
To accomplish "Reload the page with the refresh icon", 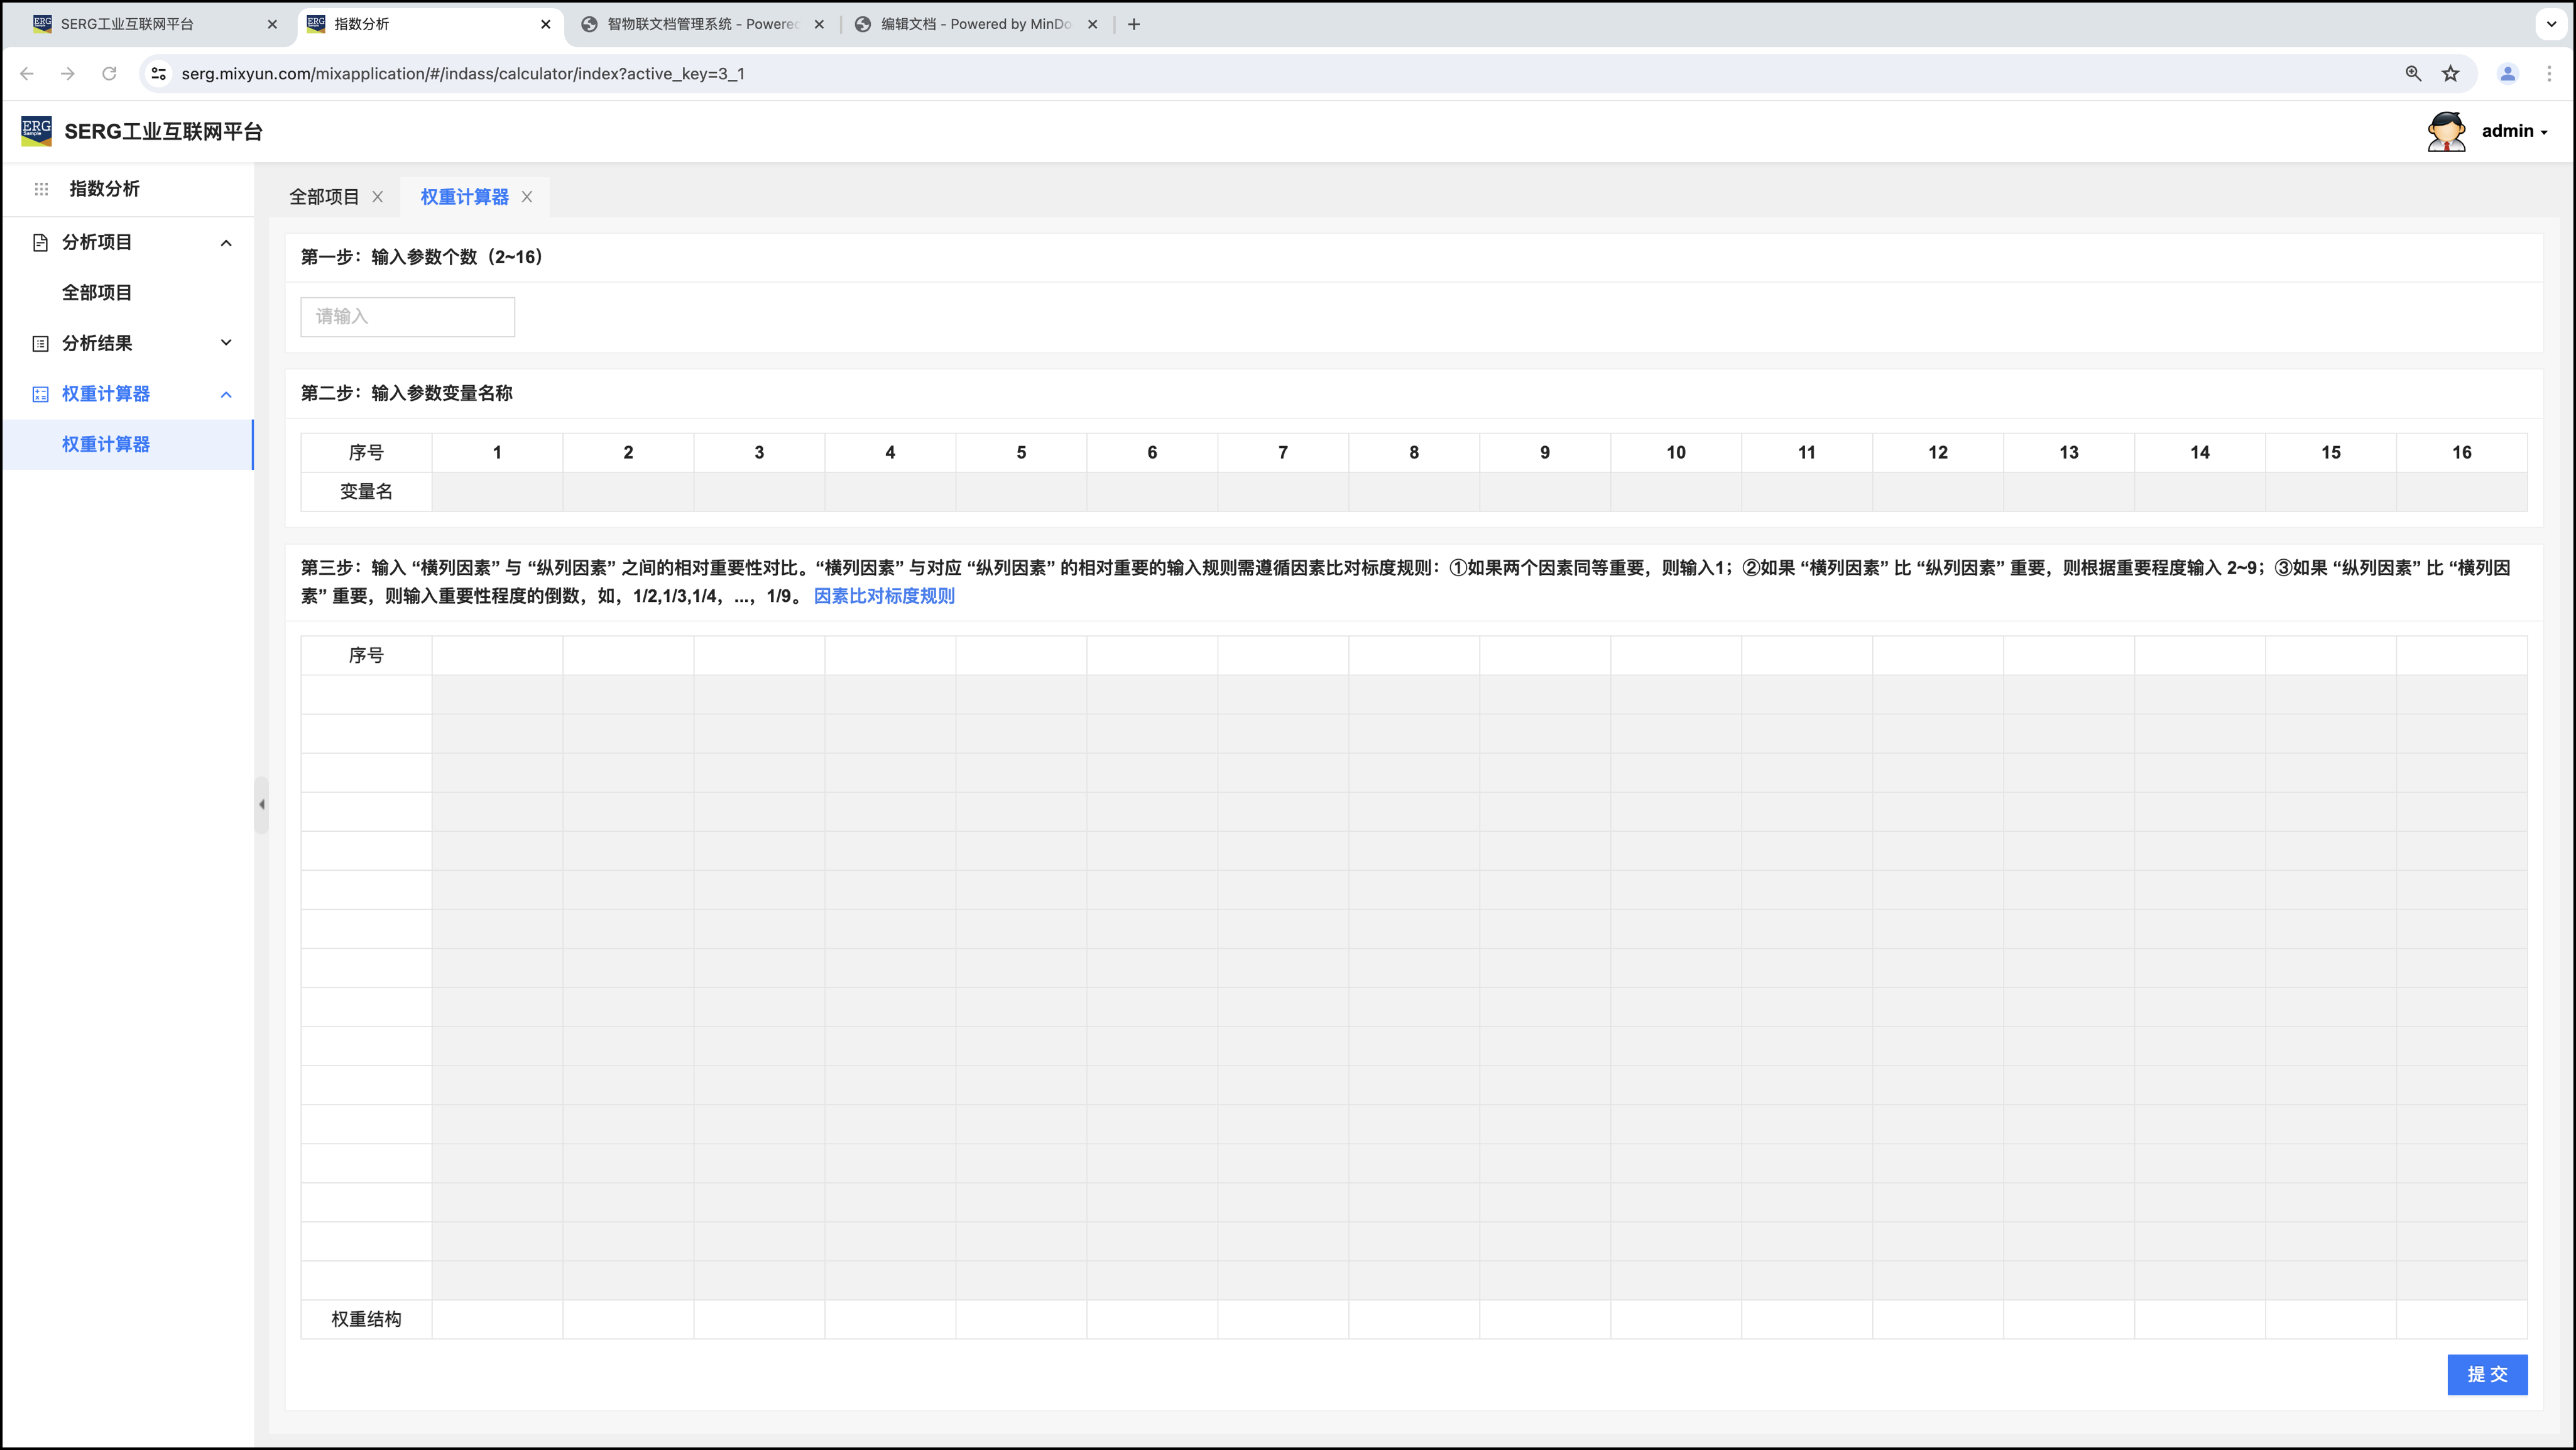I will point(109,74).
